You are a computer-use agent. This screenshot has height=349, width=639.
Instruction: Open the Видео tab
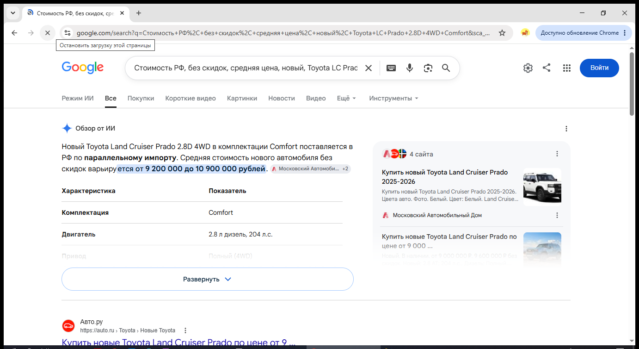pos(316,98)
